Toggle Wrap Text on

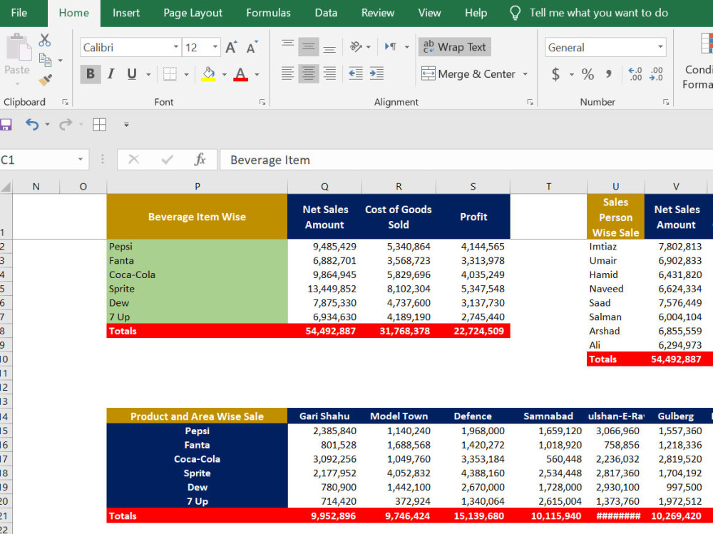[454, 47]
